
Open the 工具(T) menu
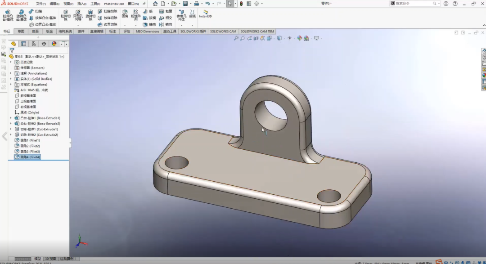click(95, 4)
